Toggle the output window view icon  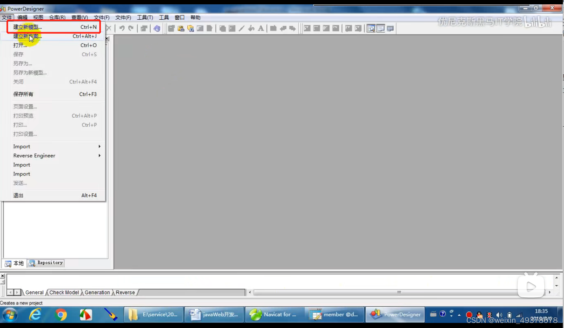[x=380, y=28]
